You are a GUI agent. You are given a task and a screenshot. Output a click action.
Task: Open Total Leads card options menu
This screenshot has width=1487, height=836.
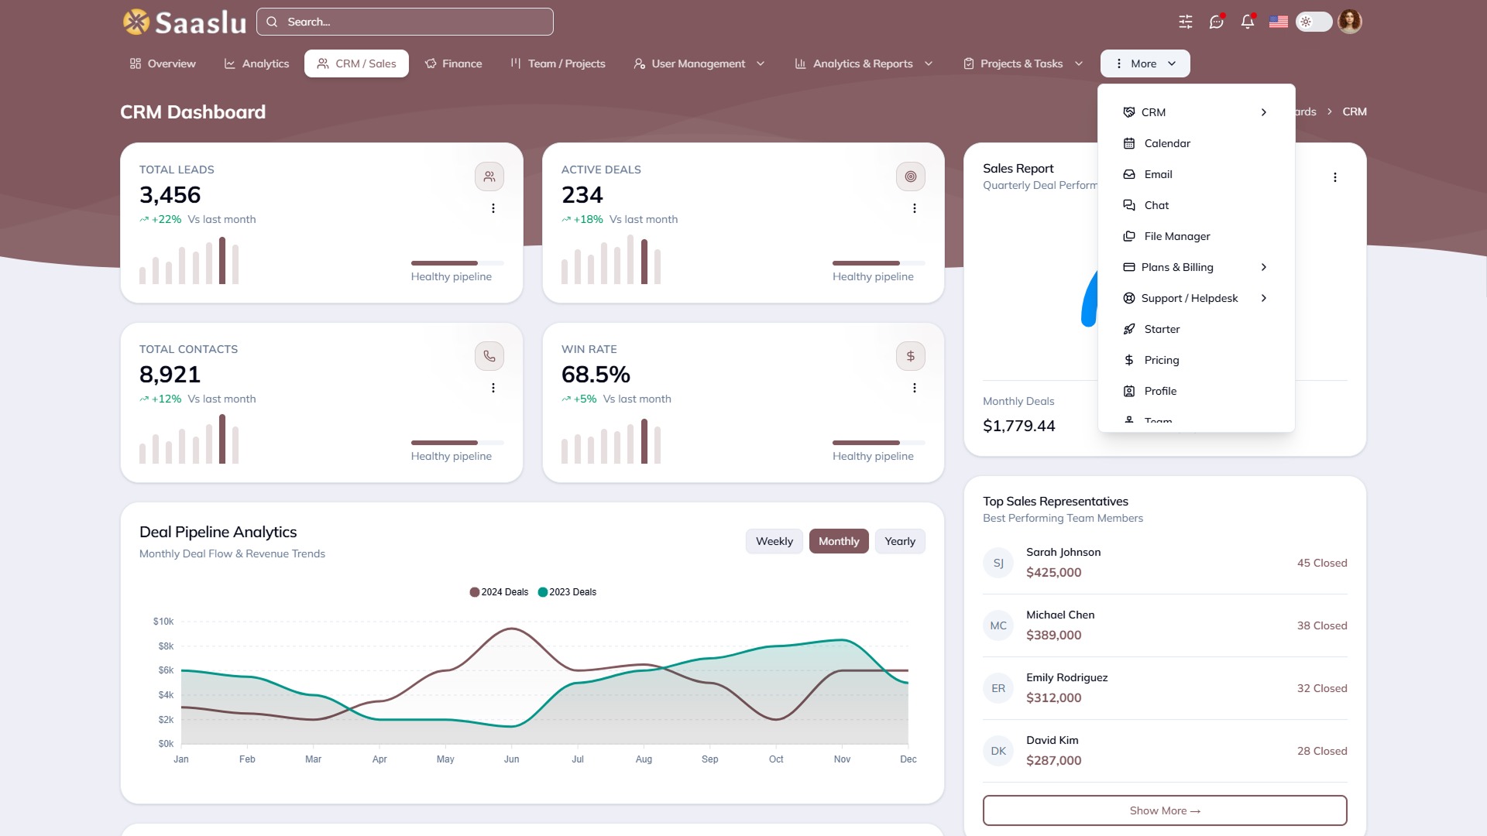[493, 208]
